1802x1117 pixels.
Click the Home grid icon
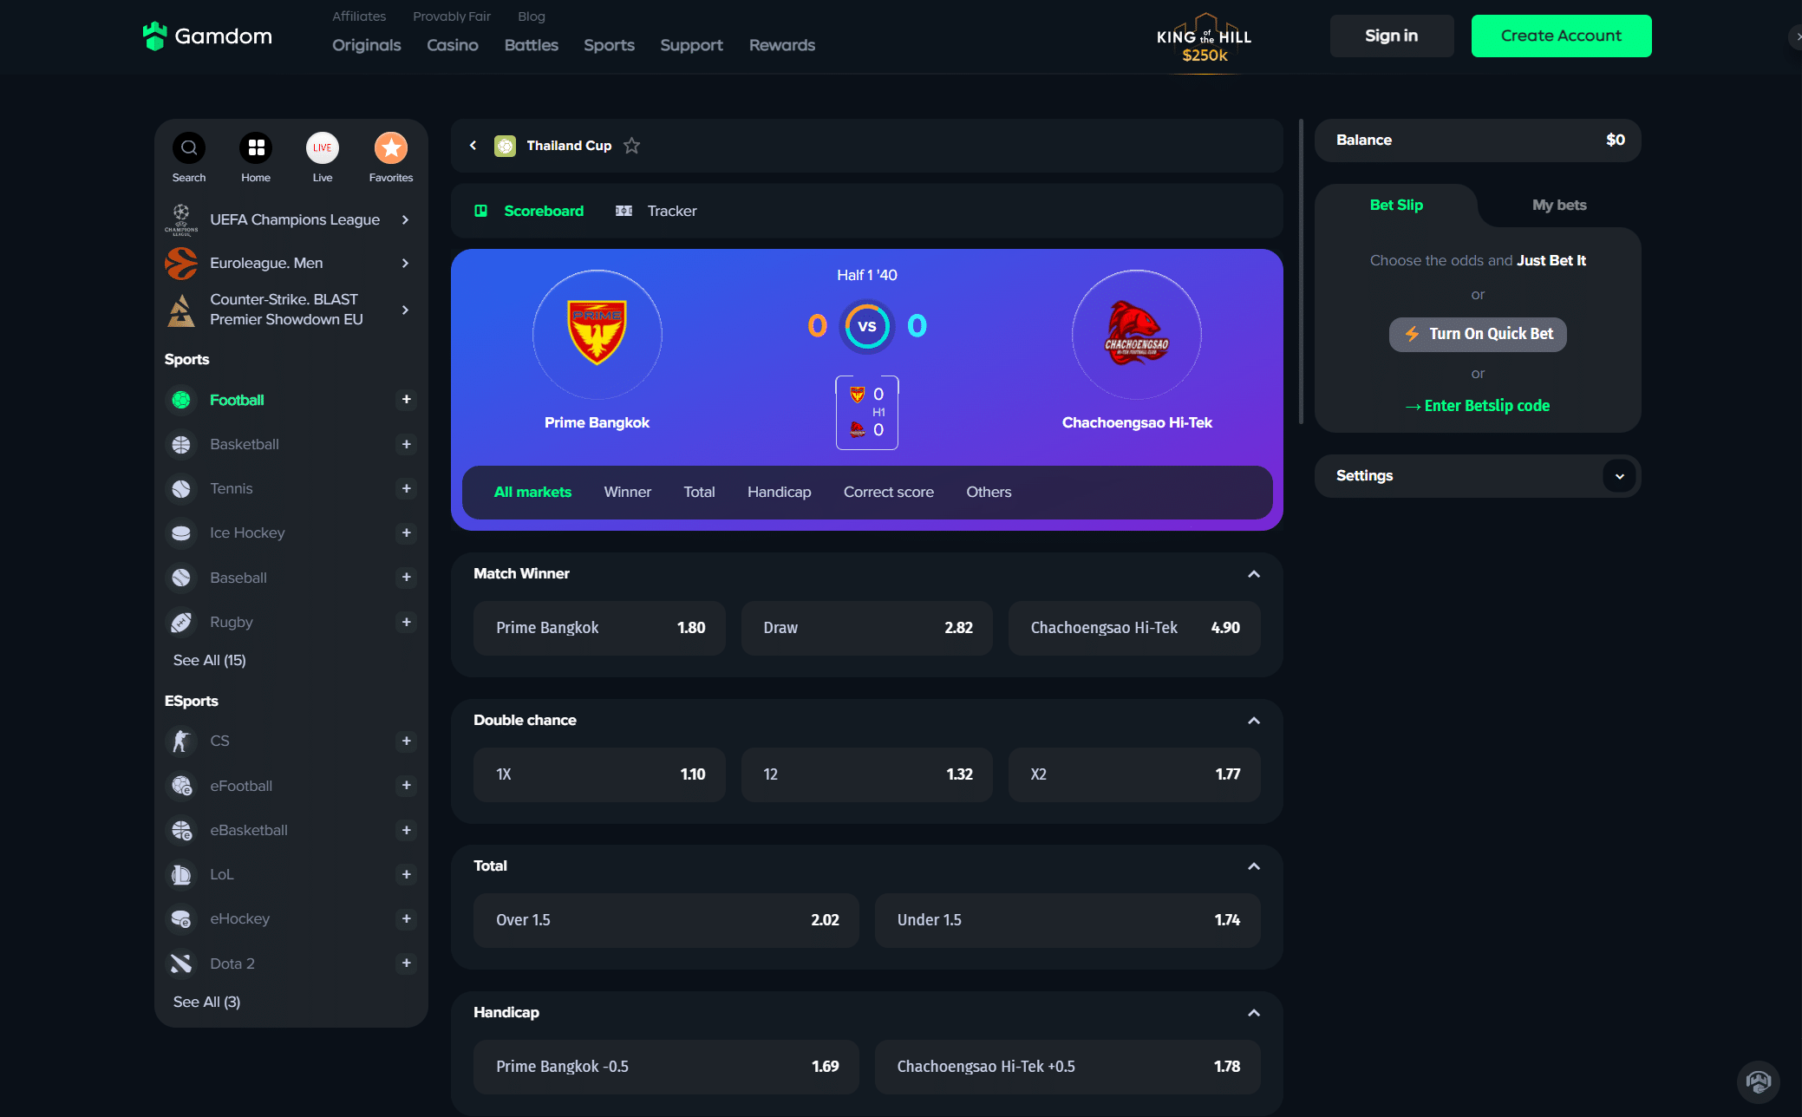[x=256, y=148]
